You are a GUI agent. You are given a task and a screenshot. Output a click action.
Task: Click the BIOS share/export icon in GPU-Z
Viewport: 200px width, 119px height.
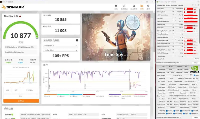[x=191, y=75]
